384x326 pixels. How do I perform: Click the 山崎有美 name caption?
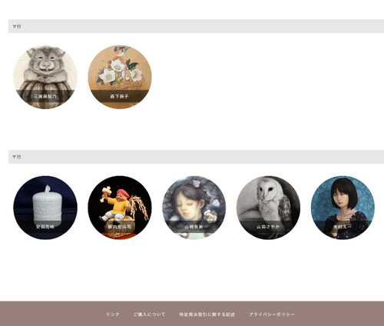pyautogui.click(x=194, y=227)
